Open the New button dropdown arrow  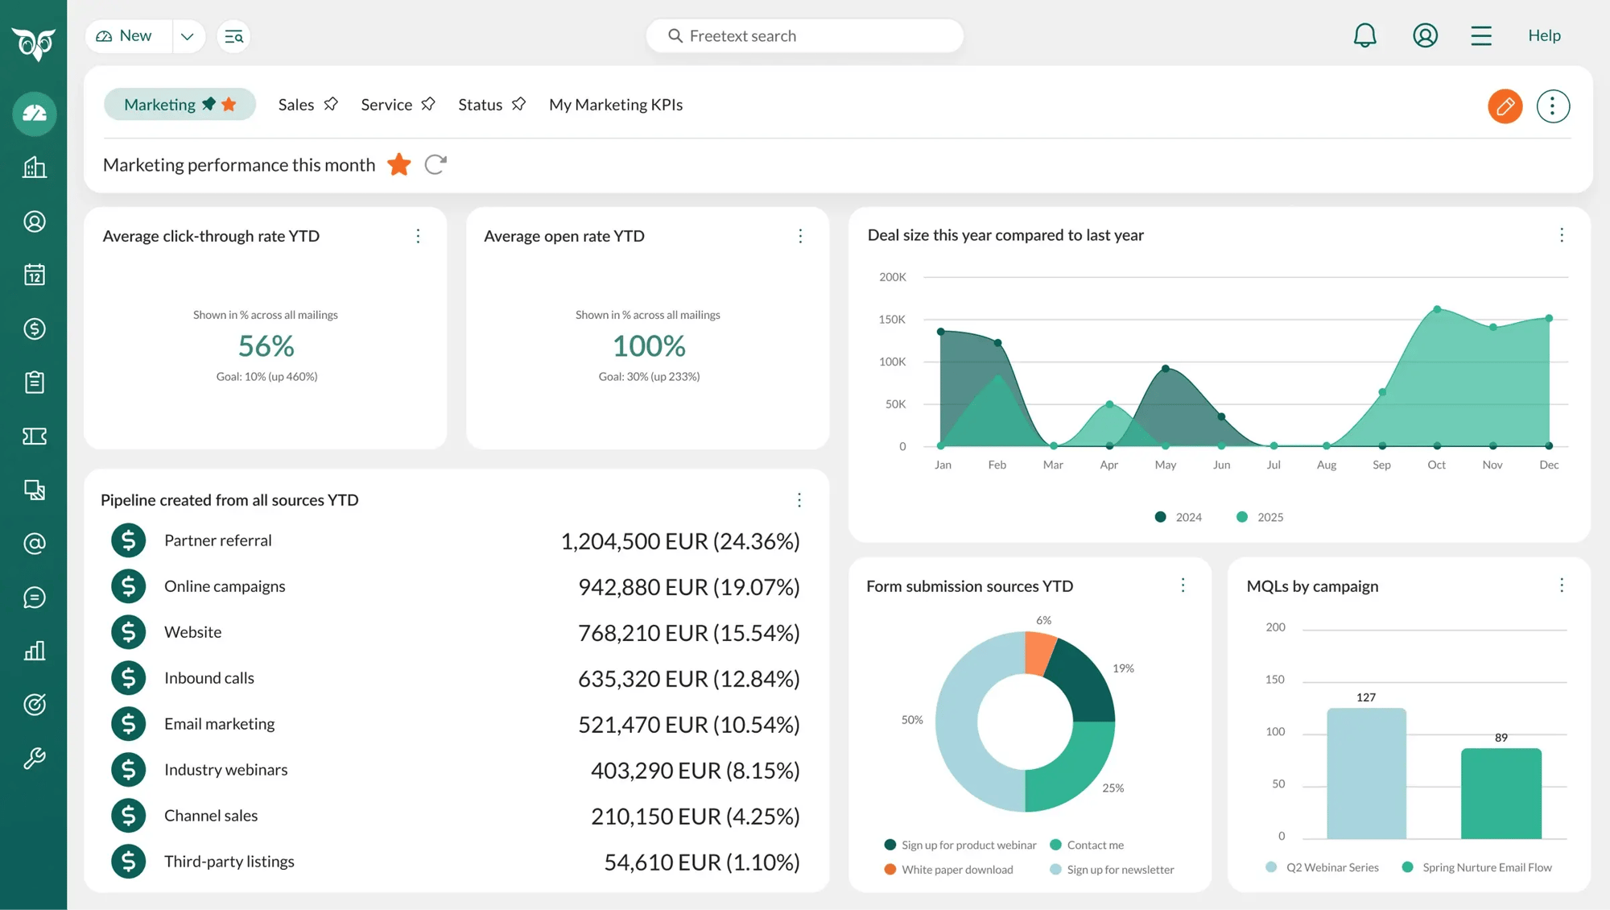[188, 36]
